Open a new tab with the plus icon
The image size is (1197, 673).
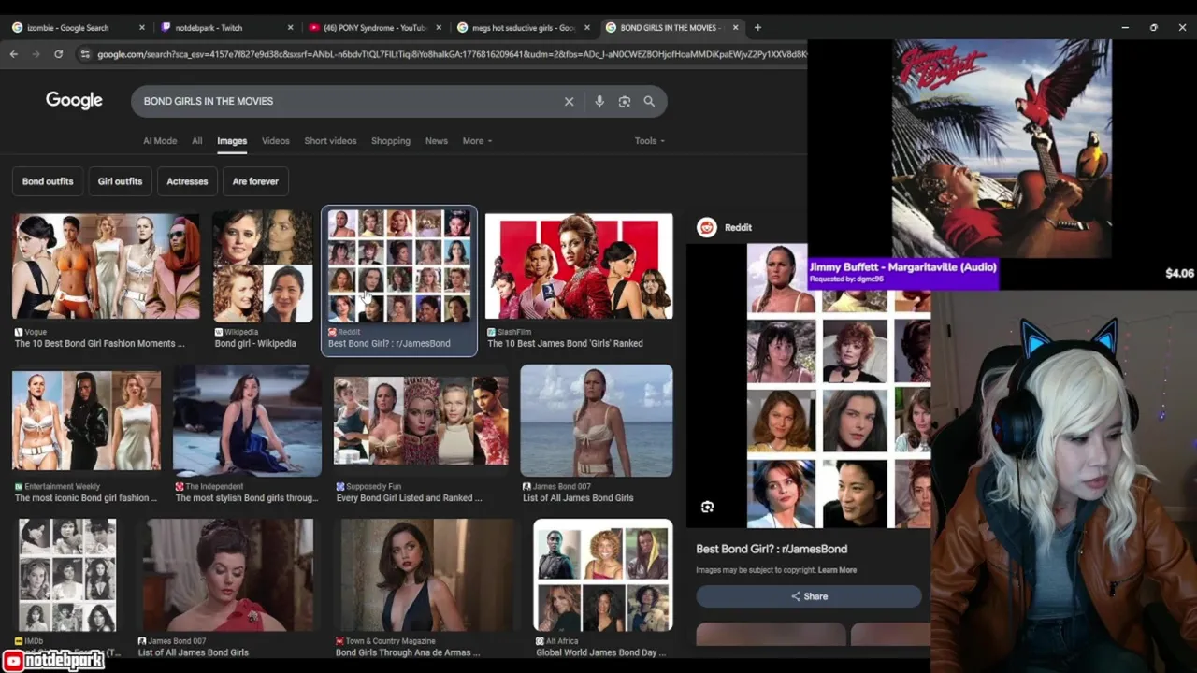(x=757, y=28)
